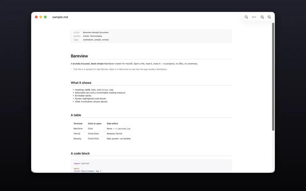Click the sample.md window title

(60, 17)
